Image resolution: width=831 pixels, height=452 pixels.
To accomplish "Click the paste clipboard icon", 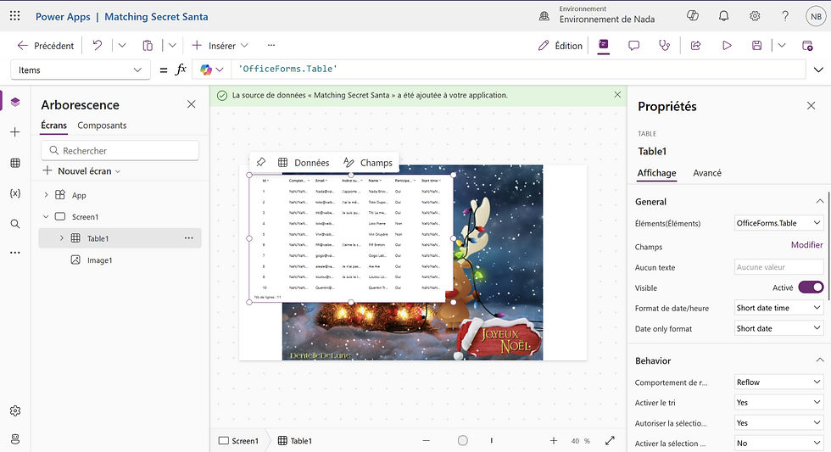I will click(x=148, y=46).
